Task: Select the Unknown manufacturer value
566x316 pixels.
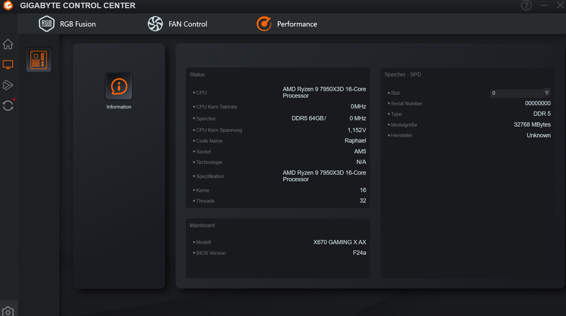Action: [538, 135]
